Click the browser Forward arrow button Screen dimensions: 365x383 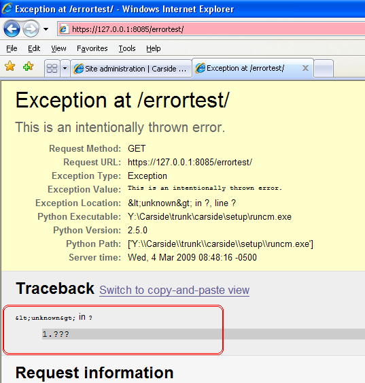click(x=31, y=29)
